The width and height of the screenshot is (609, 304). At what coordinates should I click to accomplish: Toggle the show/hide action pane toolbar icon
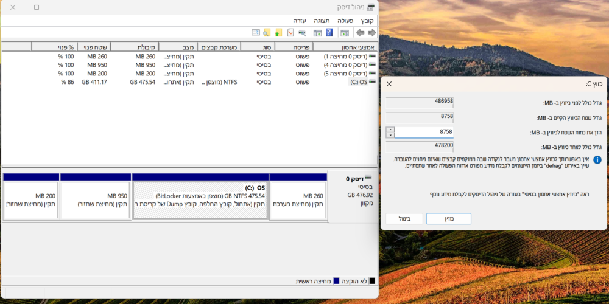coord(318,33)
